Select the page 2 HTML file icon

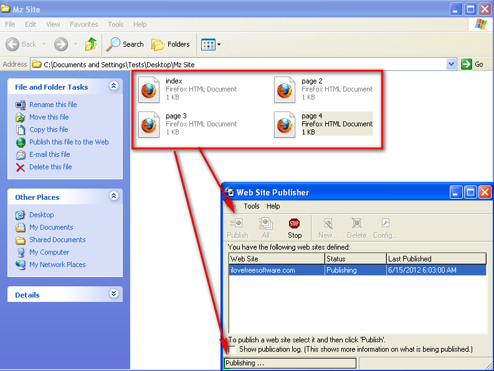click(285, 90)
